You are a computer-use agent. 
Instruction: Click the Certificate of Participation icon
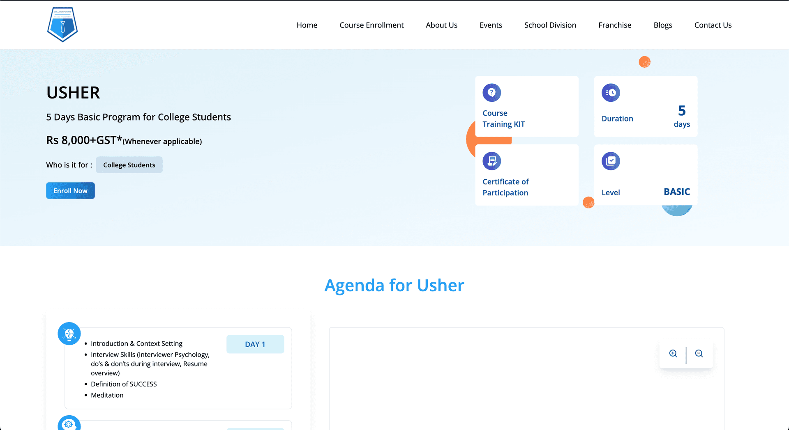tap(491, 161)
